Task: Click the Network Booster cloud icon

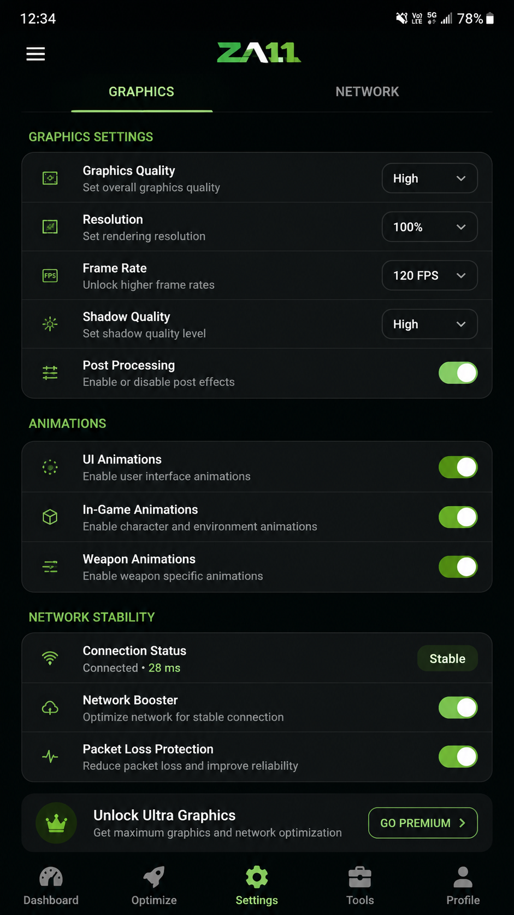Action: click(x=50, y=708)
